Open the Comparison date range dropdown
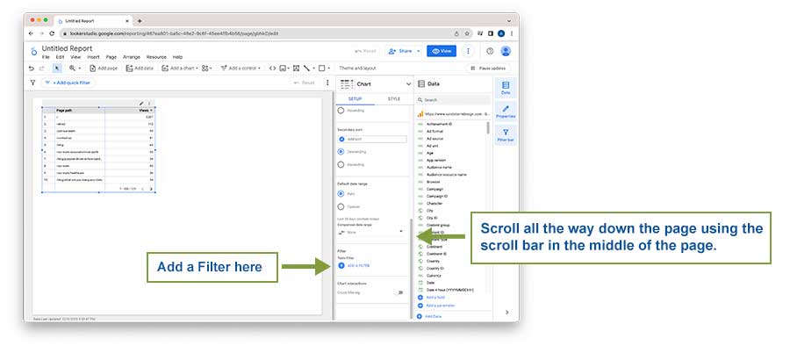This screenshot has height=346, width=790. click(371, 232)
